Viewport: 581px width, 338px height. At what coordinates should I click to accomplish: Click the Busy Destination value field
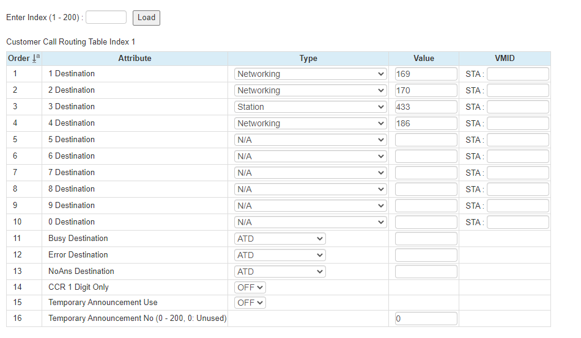426,239
